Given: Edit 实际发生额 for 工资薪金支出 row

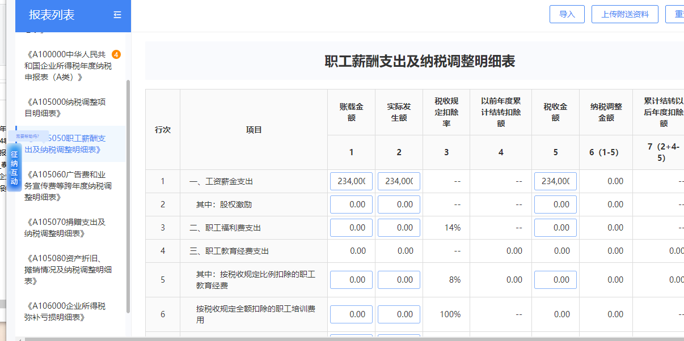Looking at the screenshot, I should point(399,181).
